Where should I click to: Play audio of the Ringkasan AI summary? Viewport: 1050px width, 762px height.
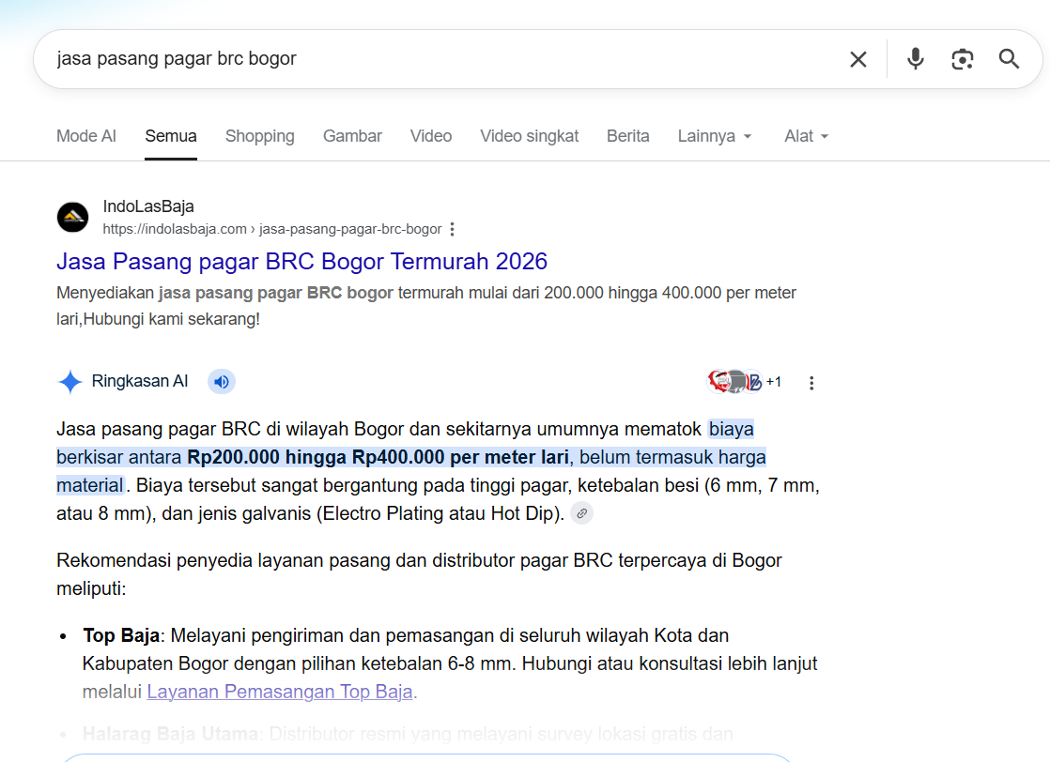pos(221,382)
